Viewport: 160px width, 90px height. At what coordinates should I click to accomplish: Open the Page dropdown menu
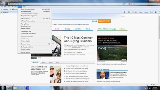[141, 12]
